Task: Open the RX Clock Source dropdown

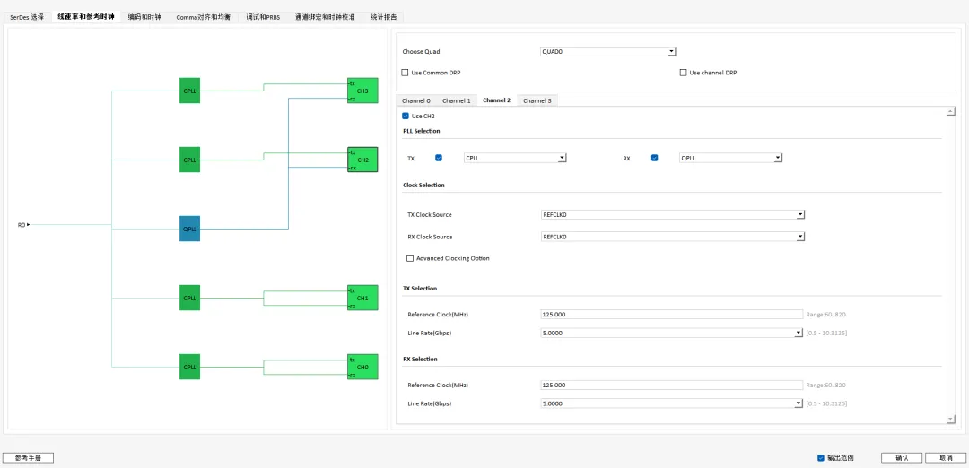Action: [x=672, y=237]
